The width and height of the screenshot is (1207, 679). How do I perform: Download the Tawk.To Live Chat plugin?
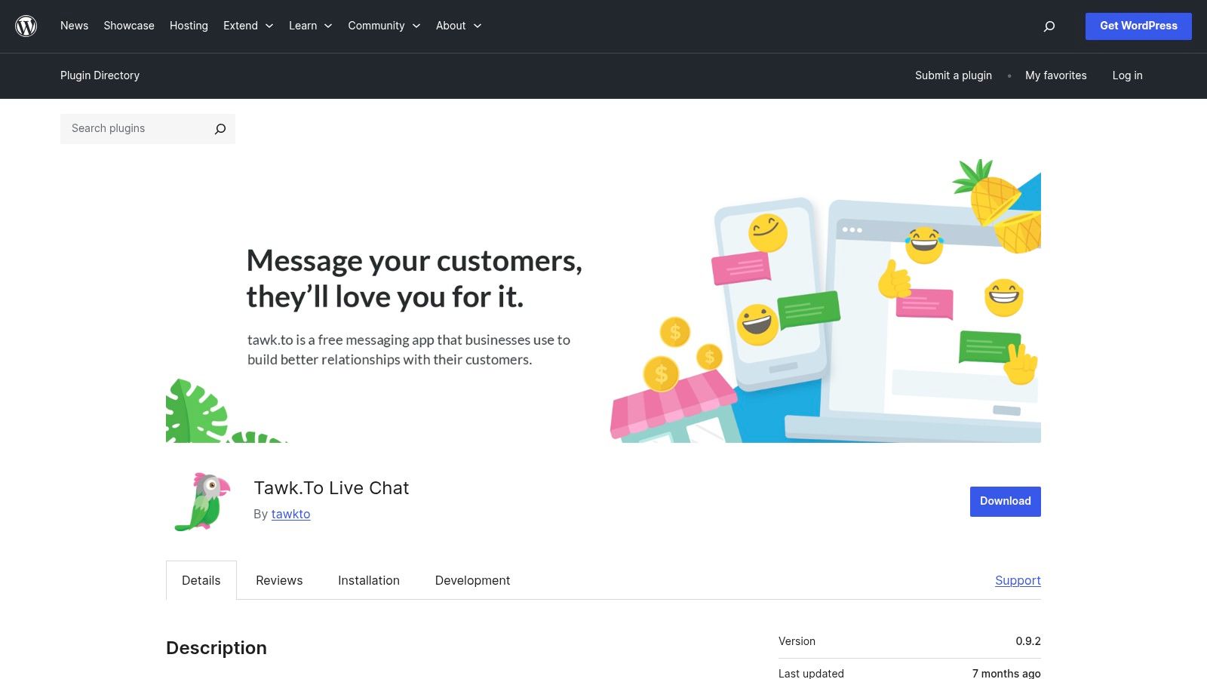(x=1006, y=502)
